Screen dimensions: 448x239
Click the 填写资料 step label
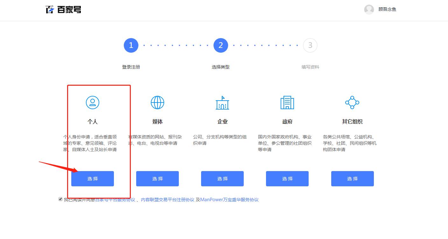click(x=310, y=67)
